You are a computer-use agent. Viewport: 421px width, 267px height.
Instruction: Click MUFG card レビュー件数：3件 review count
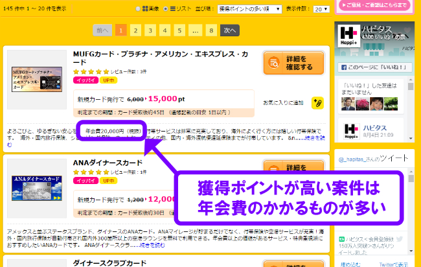click(x=129, y=72)
